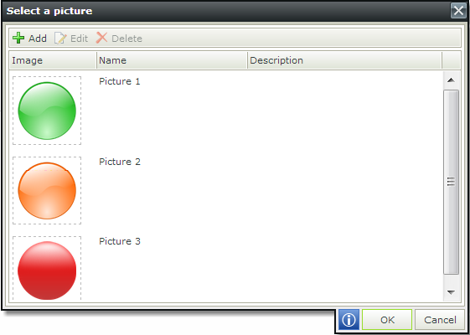Close the Select a picture dialog
The height and width of the screenshot is (335, 470).
[458, 11]
